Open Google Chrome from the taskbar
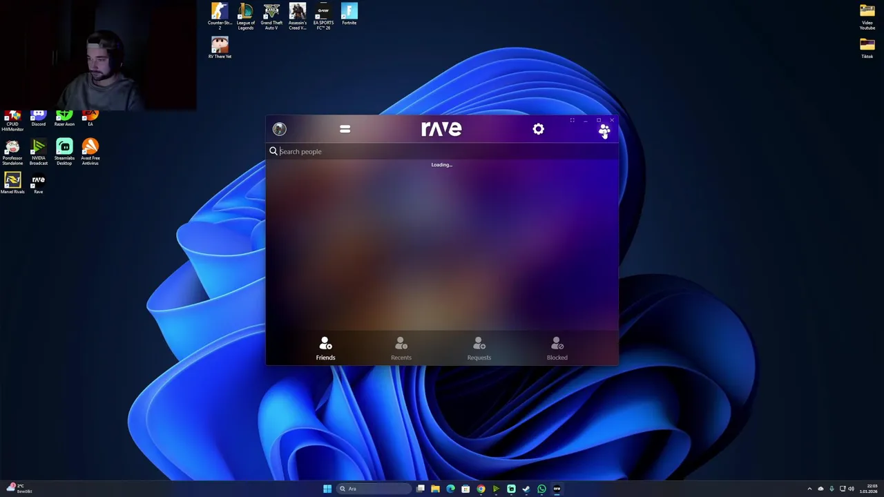The image size is (884, 497). 481,489
